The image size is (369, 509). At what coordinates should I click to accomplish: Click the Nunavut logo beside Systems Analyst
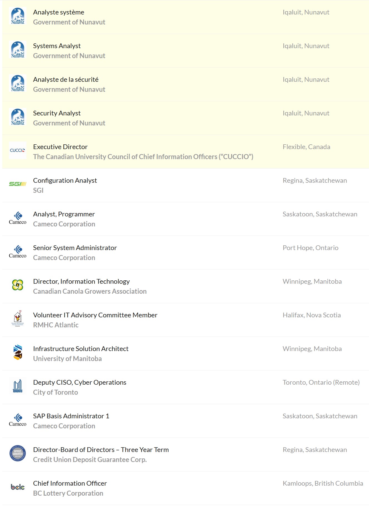(x=18, y=50)
